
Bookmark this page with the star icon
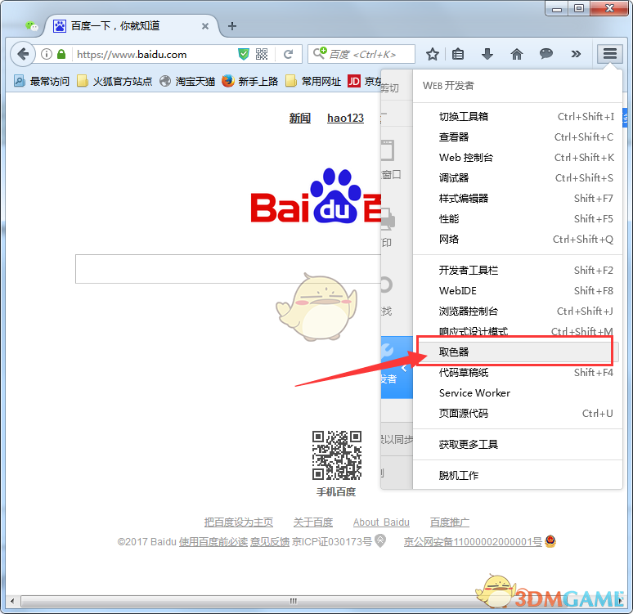[433, 54]
